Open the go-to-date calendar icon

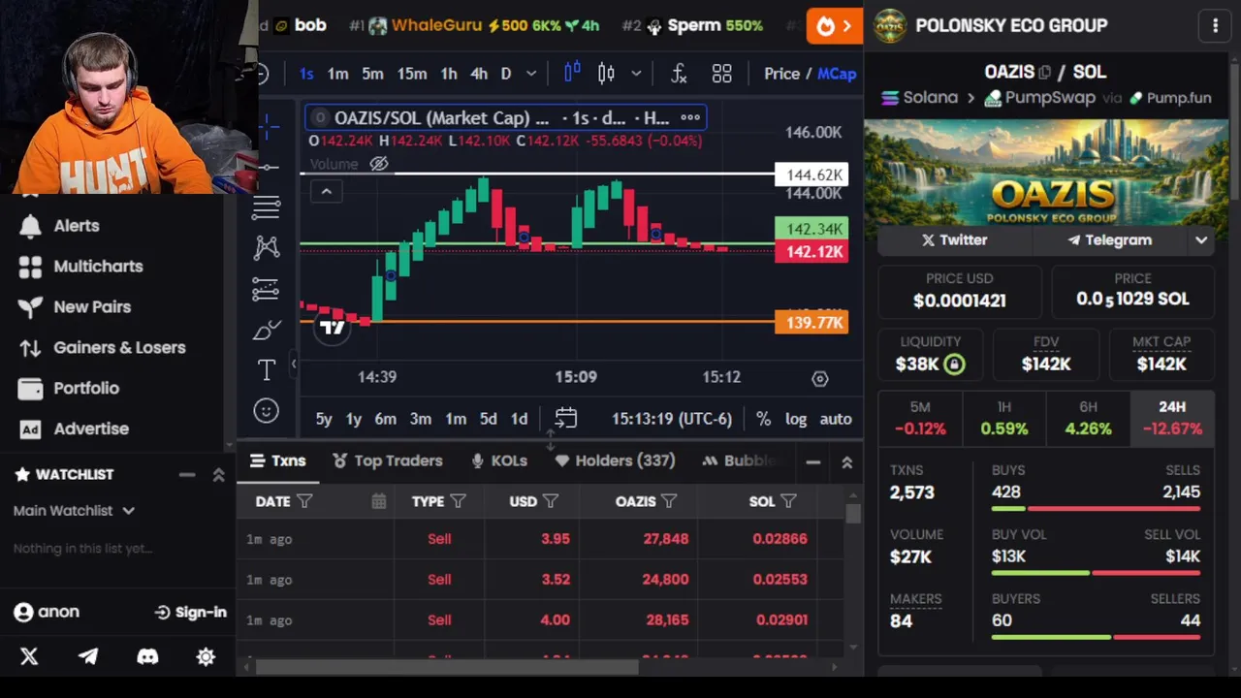point(566,419)
